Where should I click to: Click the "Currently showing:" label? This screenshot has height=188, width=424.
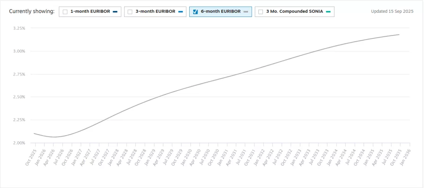[x=32, y=12]
